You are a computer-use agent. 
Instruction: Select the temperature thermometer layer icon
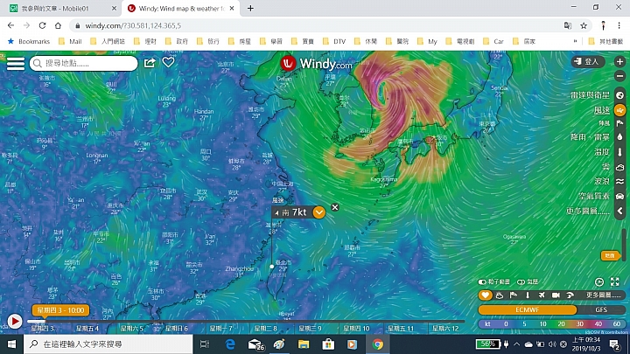click(620, 152)
